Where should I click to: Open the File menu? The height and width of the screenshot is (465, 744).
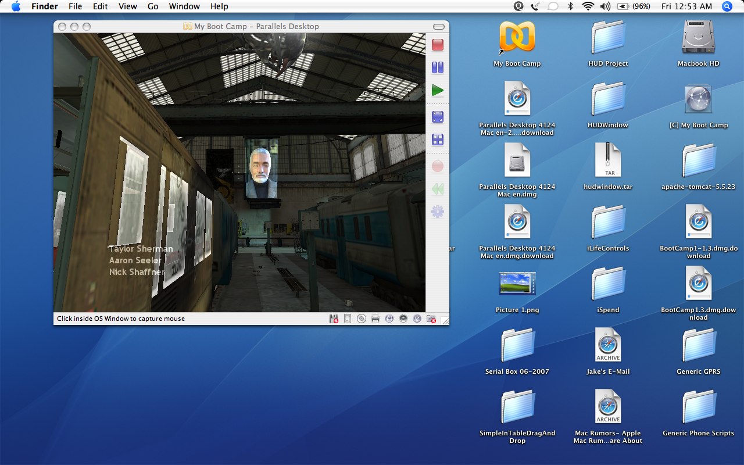click(75, 6)
